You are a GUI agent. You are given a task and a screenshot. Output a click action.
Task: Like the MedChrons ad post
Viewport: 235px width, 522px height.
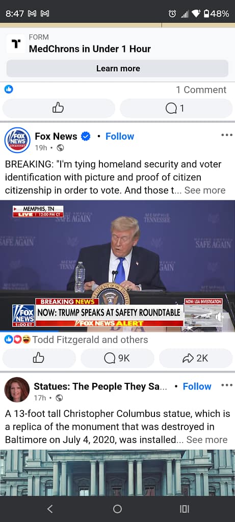[x=59, y=108]
